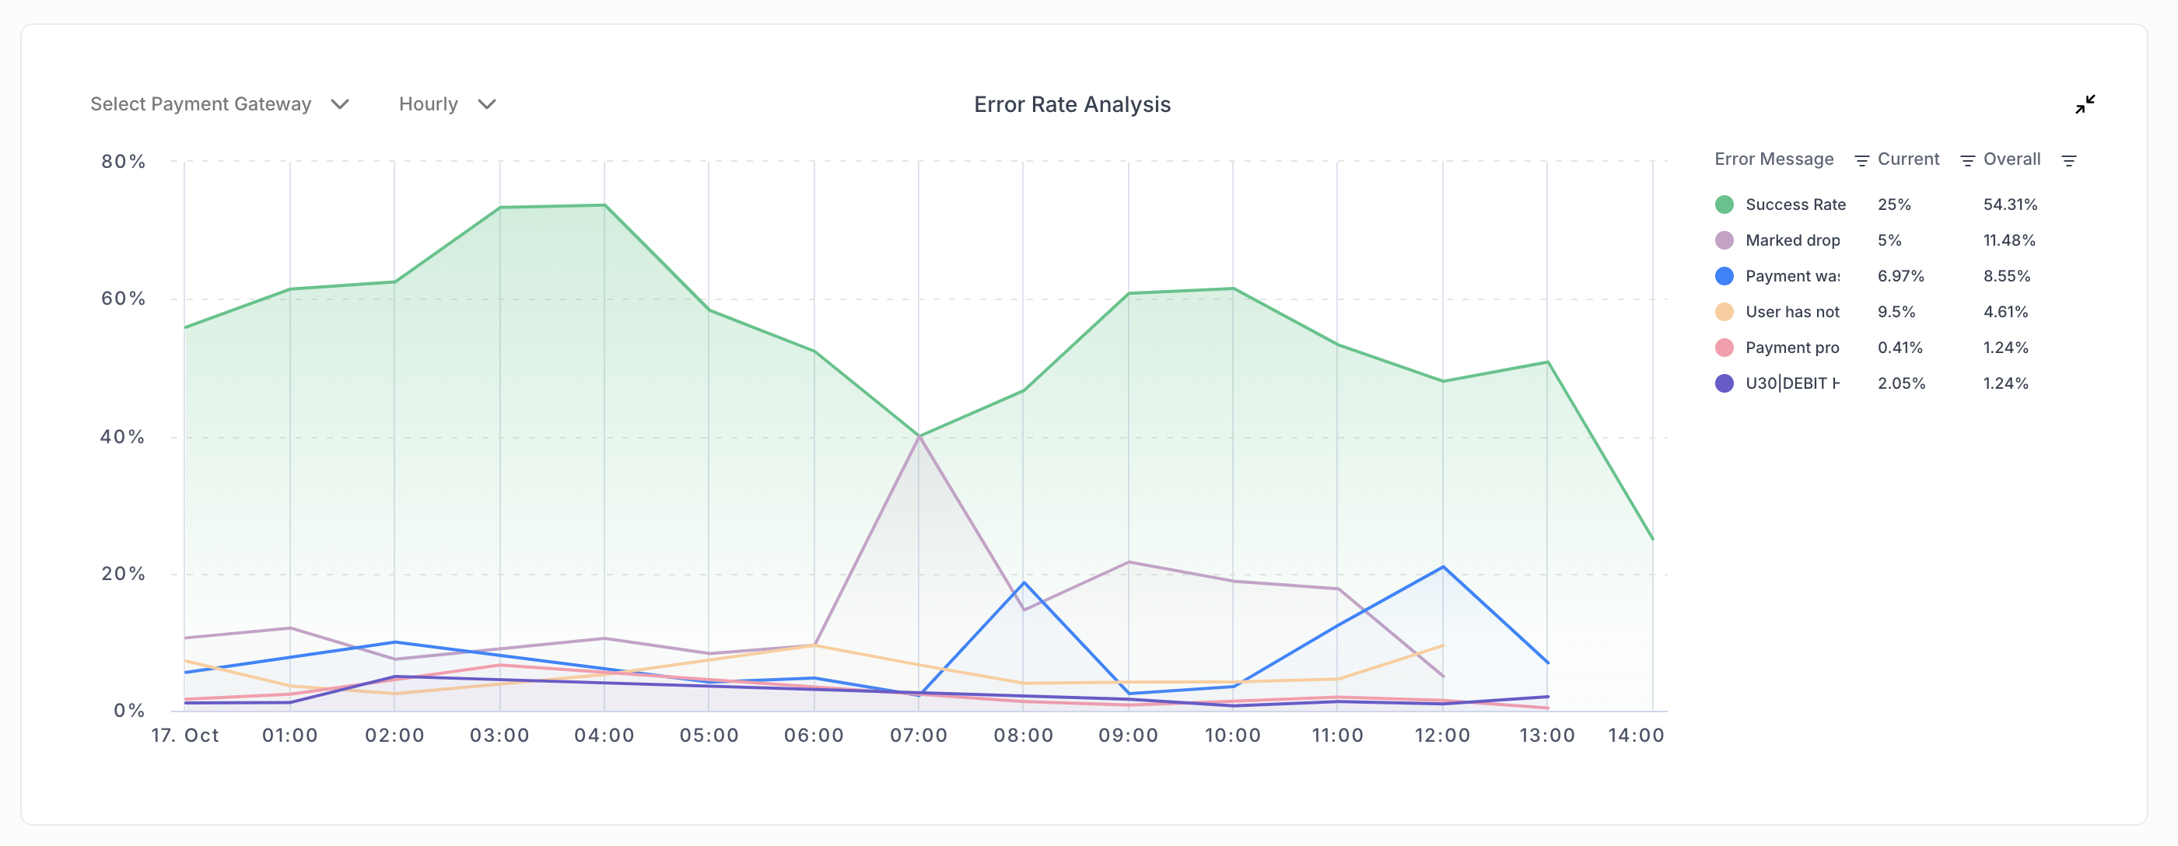2178x846 pixels.
Task: Select the U30|DEBIT legend entry
Action: tap(1791, 383)
